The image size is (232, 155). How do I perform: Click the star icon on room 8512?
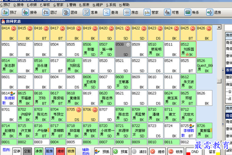187,54
